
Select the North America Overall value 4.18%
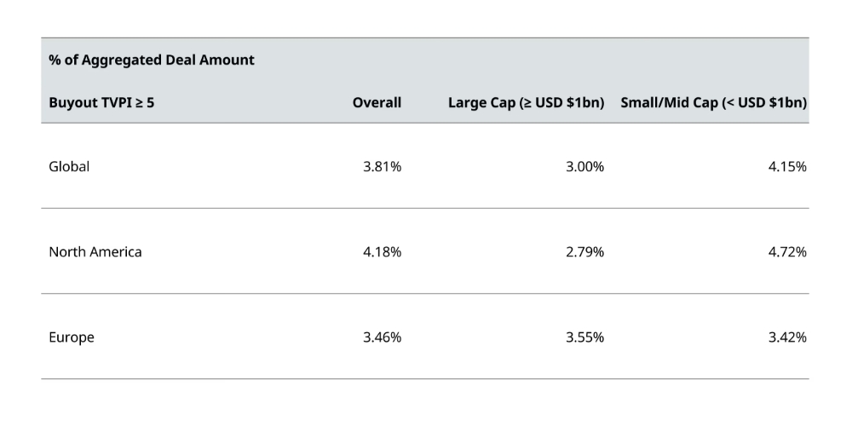point(382,252)
